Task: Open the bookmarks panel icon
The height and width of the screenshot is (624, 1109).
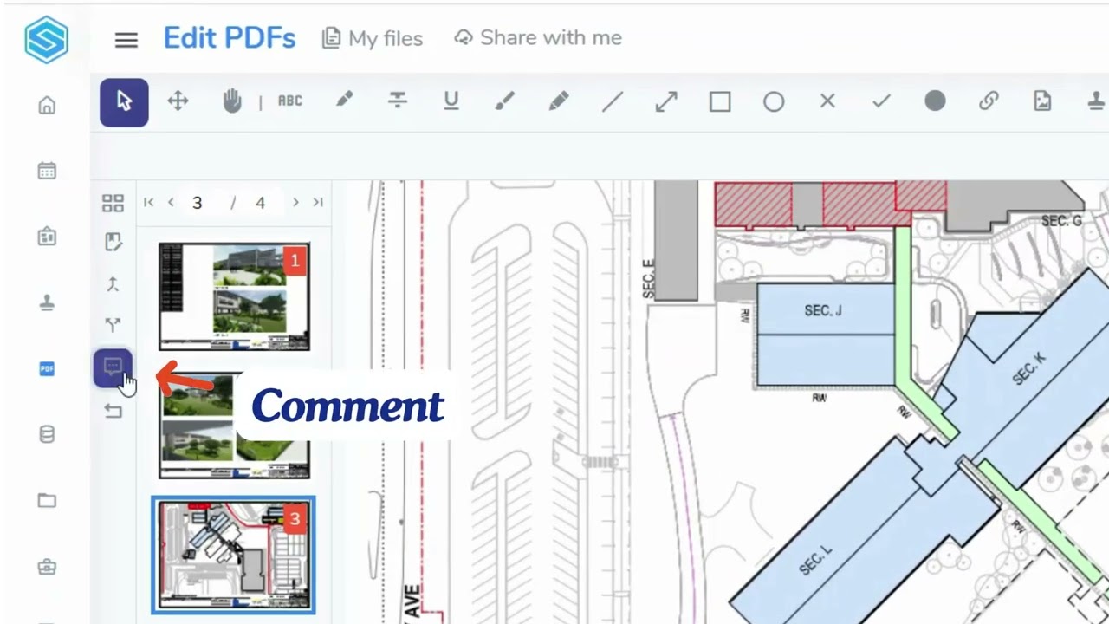Action: [x=113, y=242]
